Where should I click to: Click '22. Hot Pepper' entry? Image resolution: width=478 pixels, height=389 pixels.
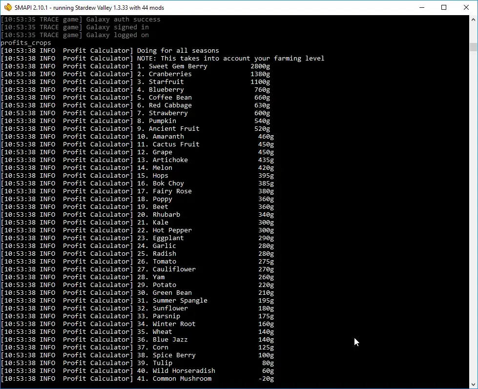(x=165, y=230)
